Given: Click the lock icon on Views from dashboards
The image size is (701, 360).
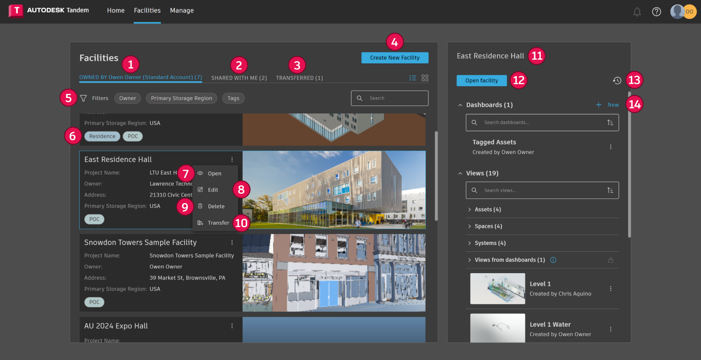Looking at the screenshot, I should (x=610, y=260).
